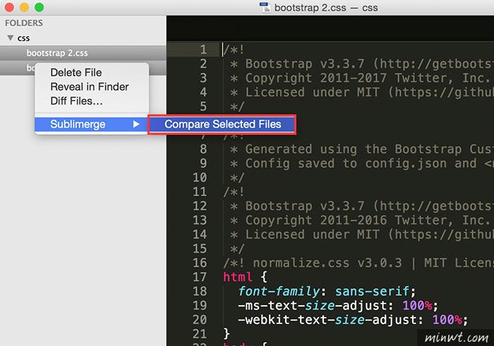Screen dimensions: 494x346
Task: Click line number 1 in gutter
Action: [x=203, y=49]
